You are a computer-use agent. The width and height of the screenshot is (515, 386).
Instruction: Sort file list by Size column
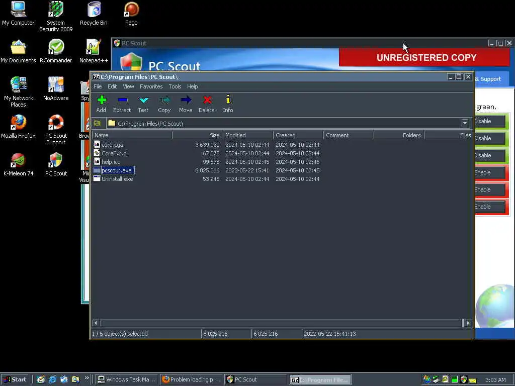tap(198, 135)
